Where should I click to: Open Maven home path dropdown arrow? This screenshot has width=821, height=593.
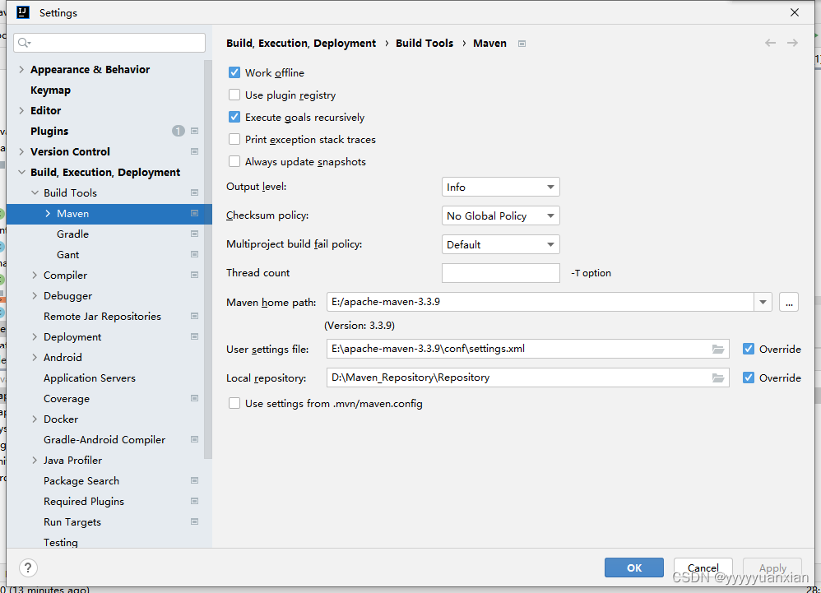tap(763, 302)
